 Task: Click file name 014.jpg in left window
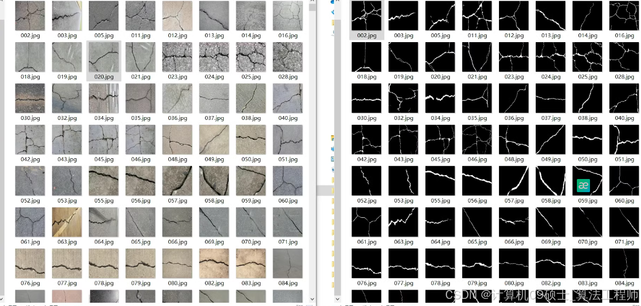(x=251, y=36)
